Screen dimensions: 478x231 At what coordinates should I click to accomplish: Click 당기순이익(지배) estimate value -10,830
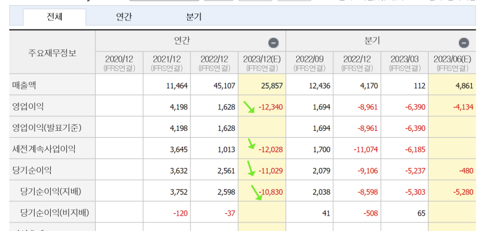click(271, 192)
